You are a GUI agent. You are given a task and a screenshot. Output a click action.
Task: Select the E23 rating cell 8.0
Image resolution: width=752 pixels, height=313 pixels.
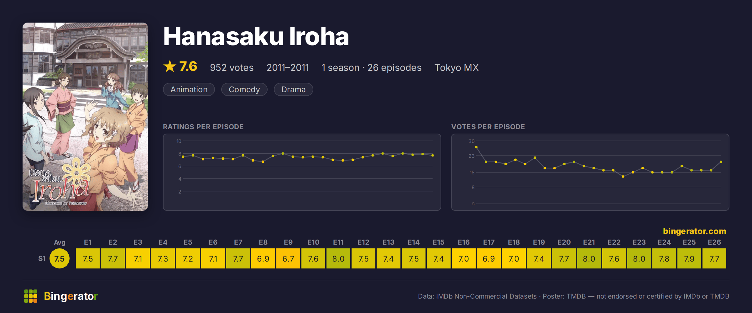pos(639,258)
